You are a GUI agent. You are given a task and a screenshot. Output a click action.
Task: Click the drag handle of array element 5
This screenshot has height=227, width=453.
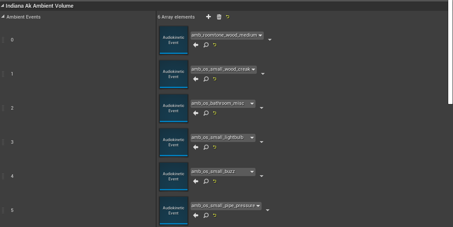click(3, 210)
